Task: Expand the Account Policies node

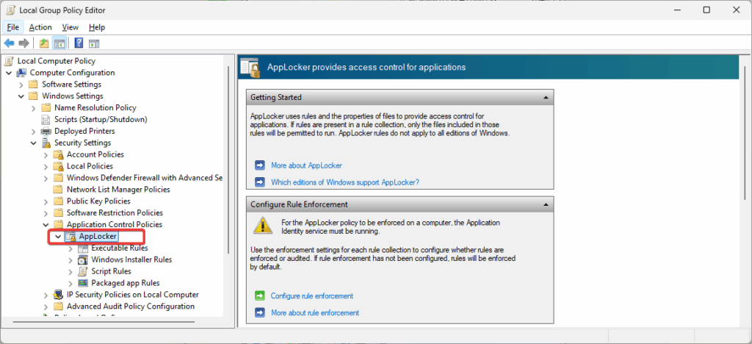Action: click(46, 154)
